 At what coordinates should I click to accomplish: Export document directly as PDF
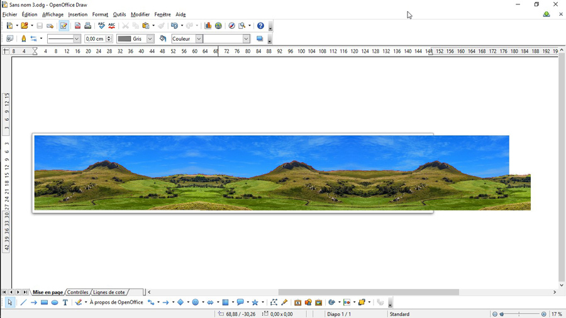click(x=77, y=26)
